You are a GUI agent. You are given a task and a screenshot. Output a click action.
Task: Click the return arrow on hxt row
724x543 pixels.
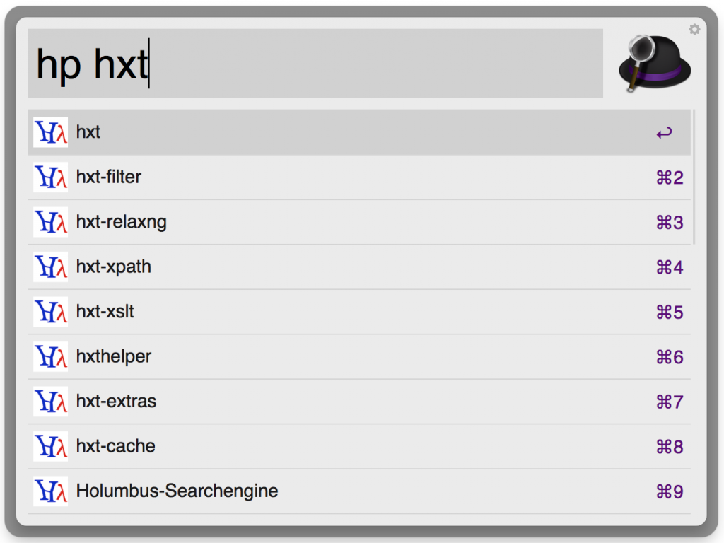click(664, 133)
